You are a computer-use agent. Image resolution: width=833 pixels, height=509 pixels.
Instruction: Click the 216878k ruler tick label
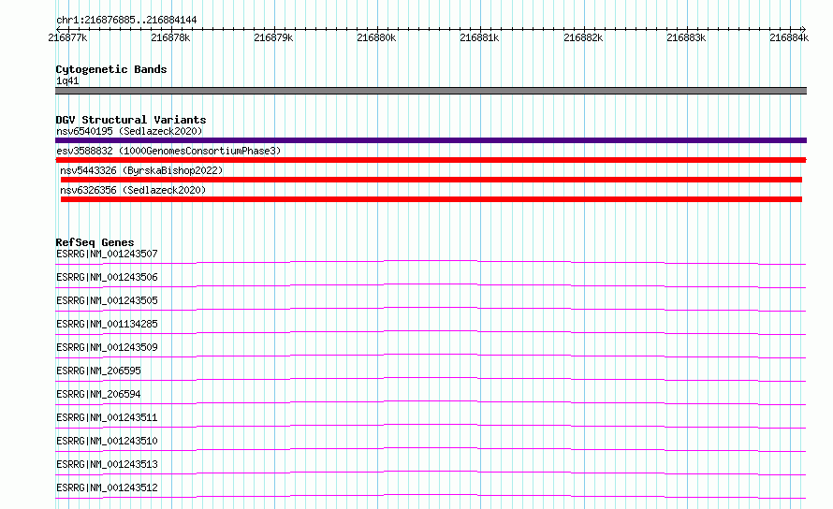(x=170, y=37)
